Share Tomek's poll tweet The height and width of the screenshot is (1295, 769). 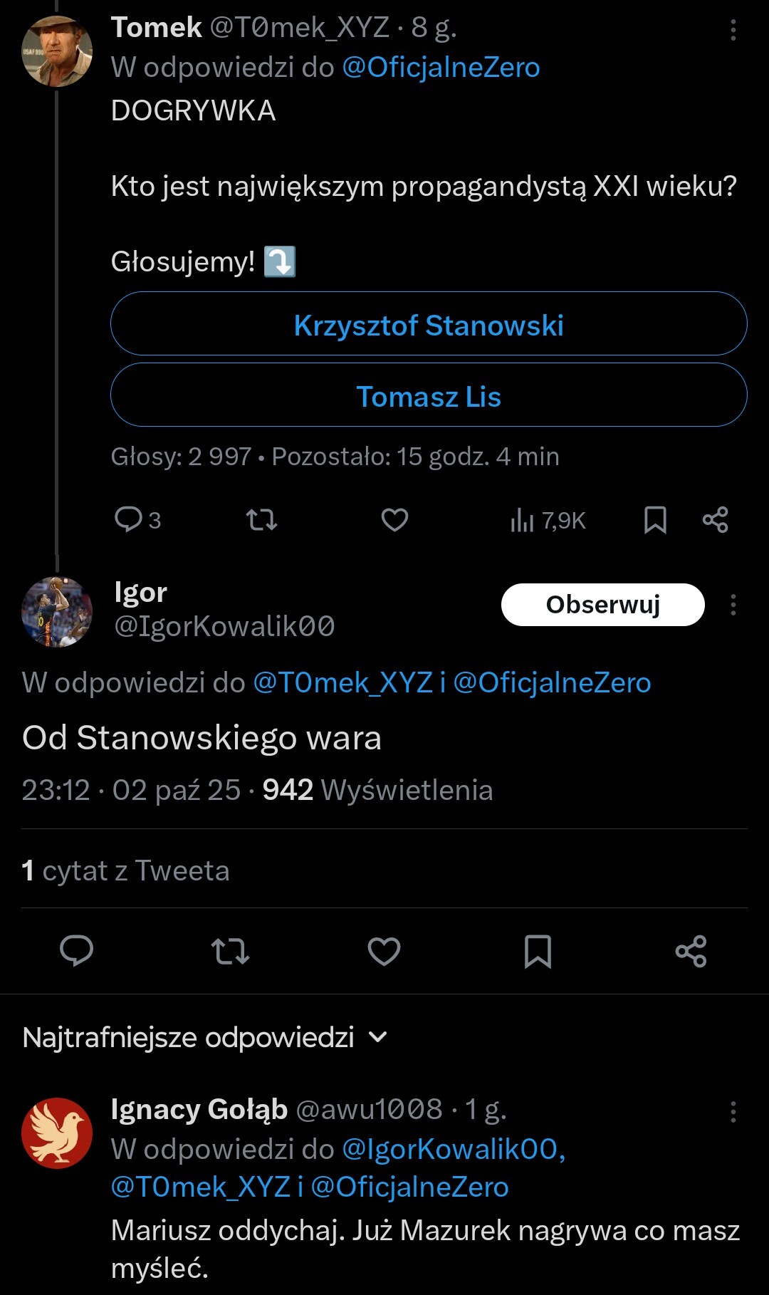click(715, 520)
